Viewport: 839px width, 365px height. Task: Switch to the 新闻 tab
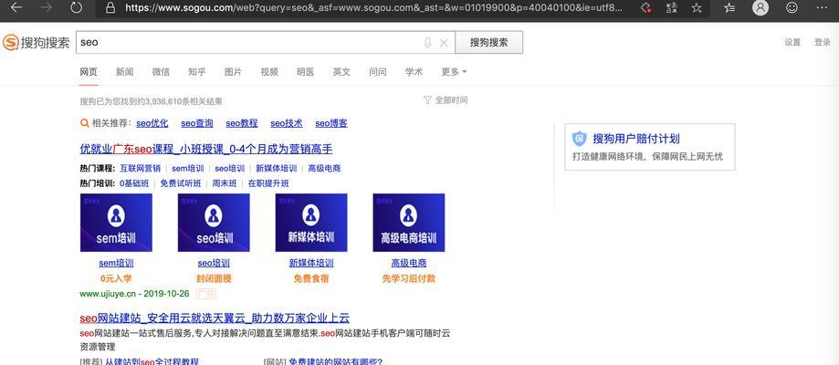point(125,72)
